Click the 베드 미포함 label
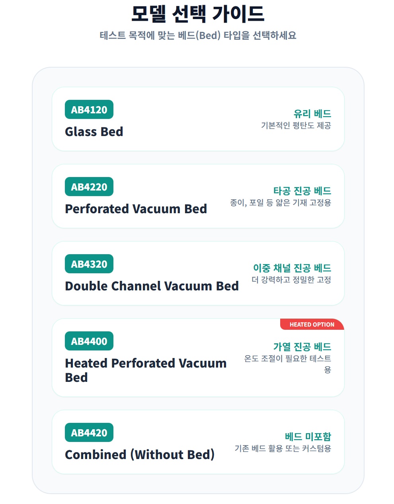This screenshot has height=504, width=394. (308, 437)
